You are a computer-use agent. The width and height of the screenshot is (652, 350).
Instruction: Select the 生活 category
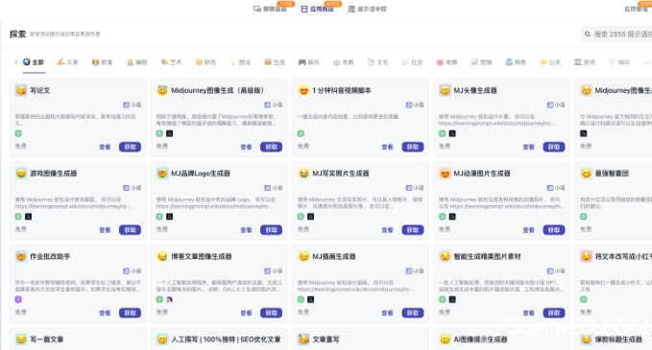click(275, 62)
